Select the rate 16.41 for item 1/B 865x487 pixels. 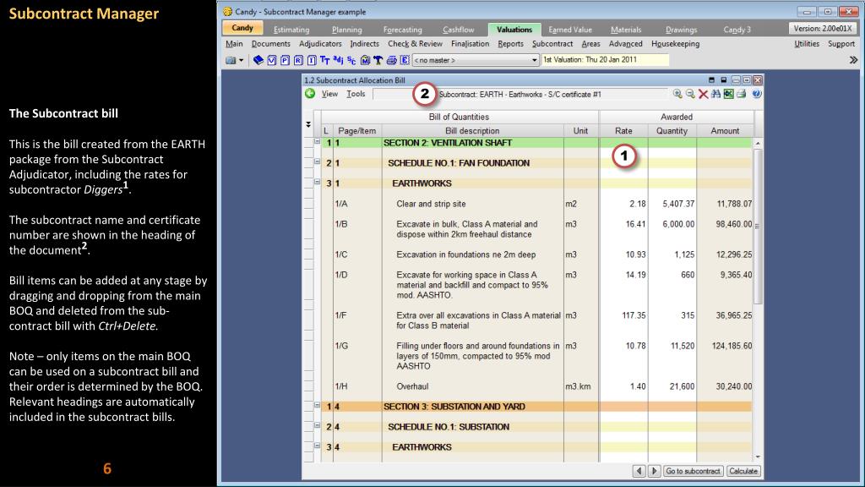(x=635, y=224)
